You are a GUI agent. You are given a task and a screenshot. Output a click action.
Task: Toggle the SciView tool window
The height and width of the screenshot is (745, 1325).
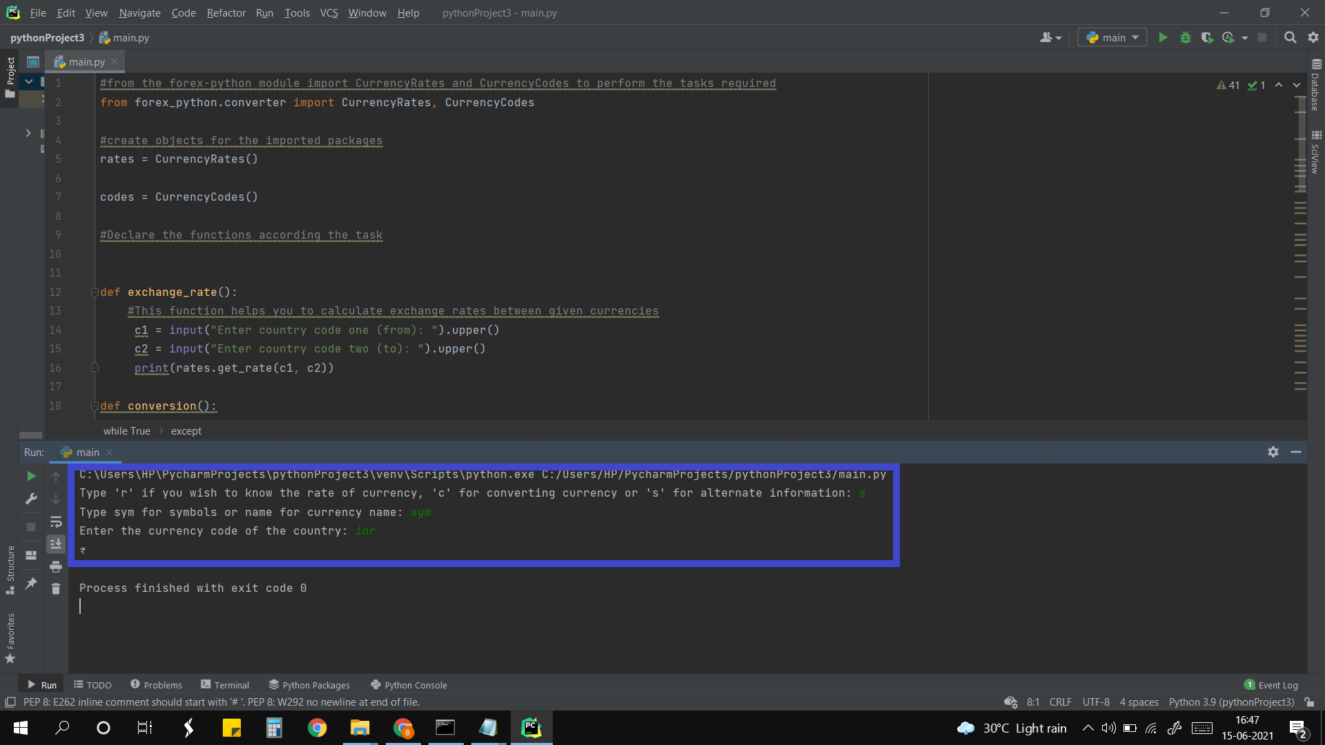coord(1315,153)
